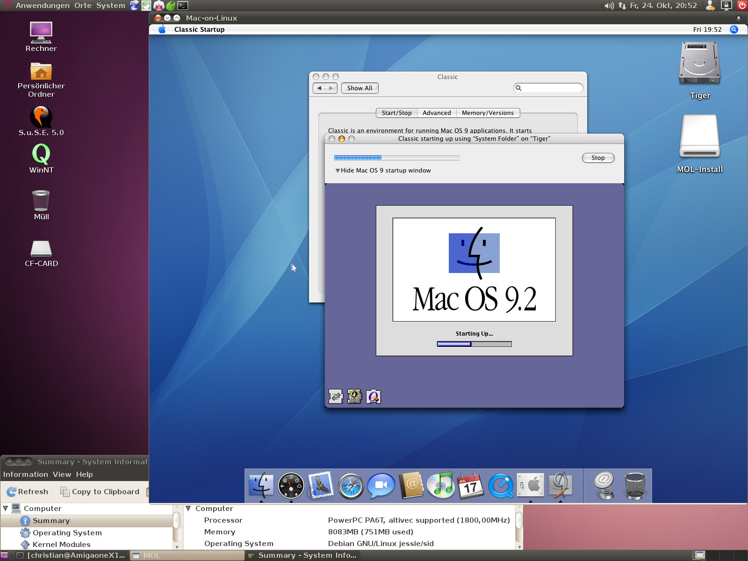The height and width of the screenshot is (561, 748).
Task: Stop the Classic startup
Action: pos(598,158)
